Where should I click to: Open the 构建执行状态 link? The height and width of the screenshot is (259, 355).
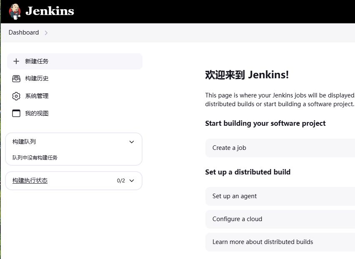pos(30,181)
